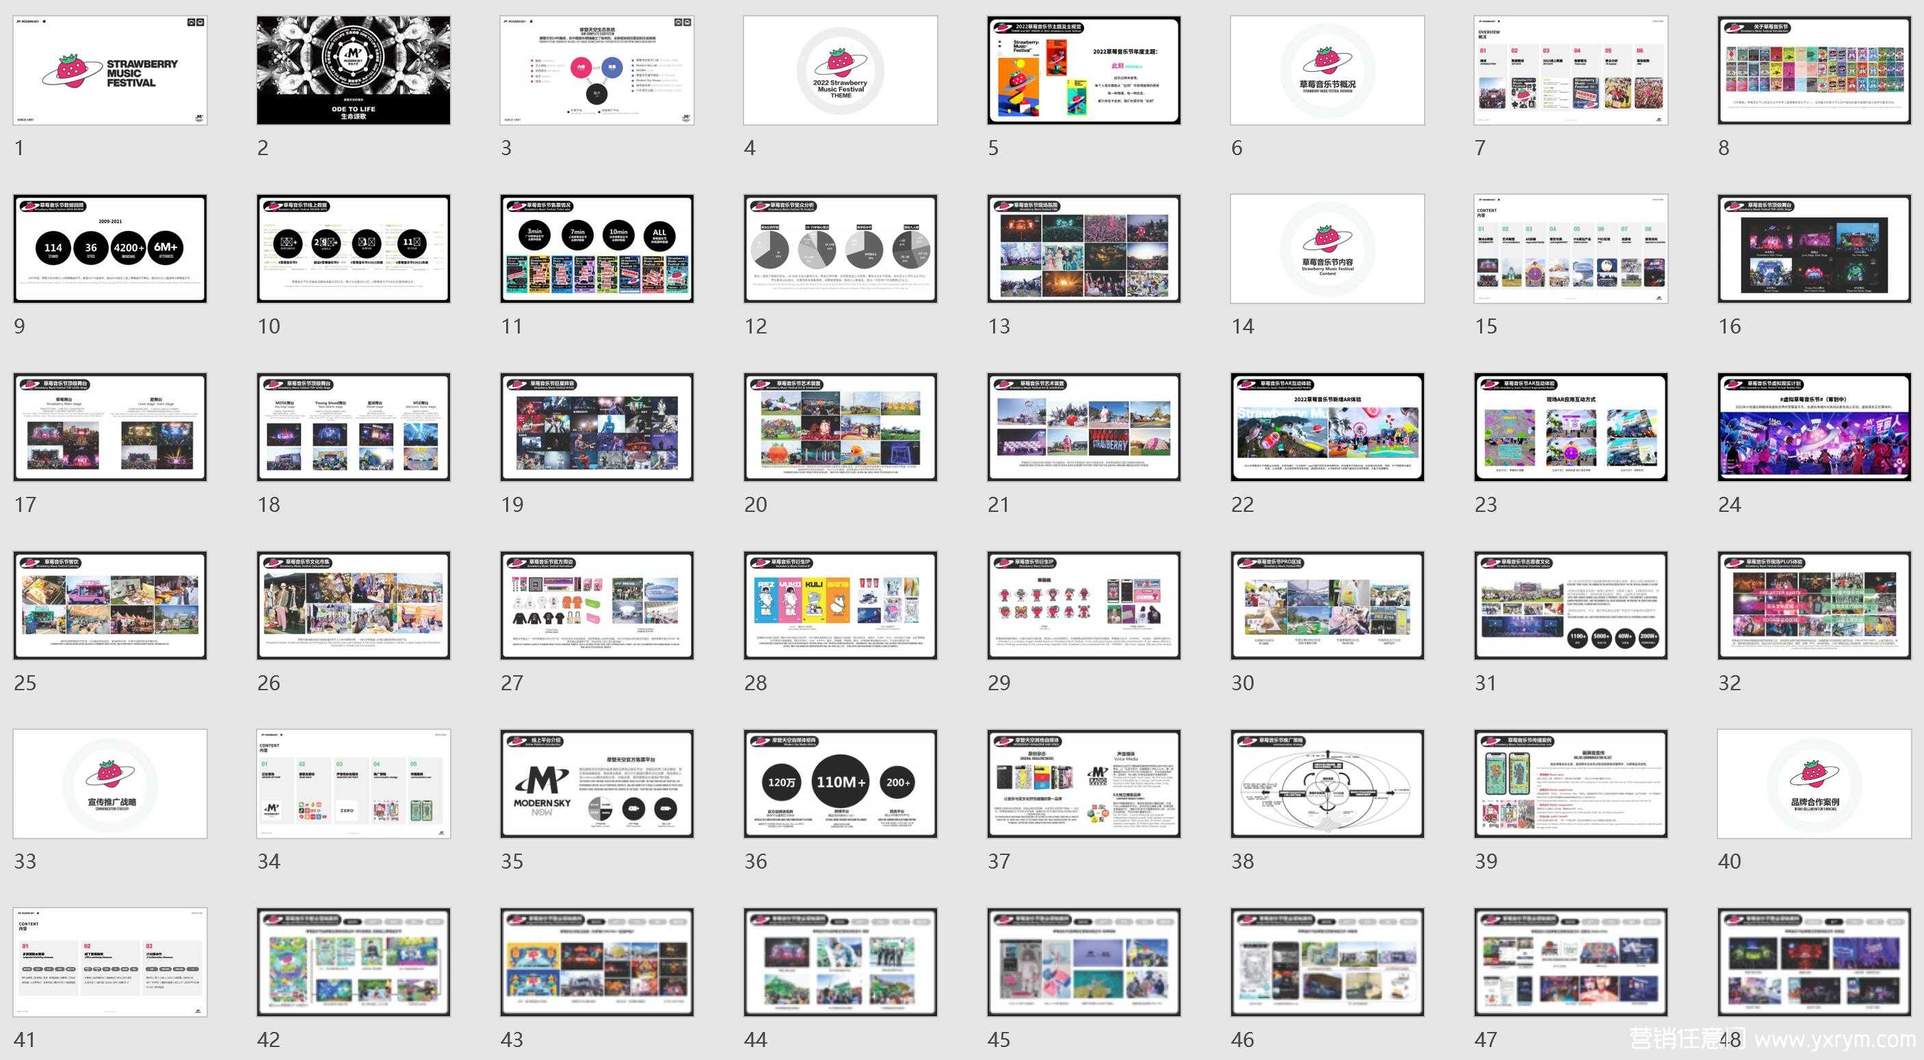Select slide 18 with four stage columns
The height and width of the screenshot is (1060, 1924).
click(354, 427)
